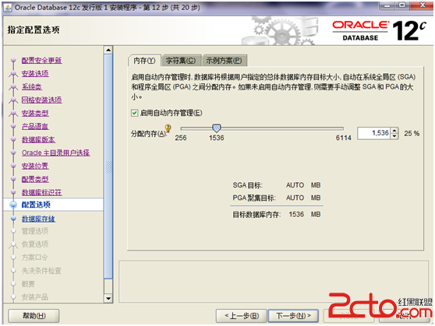Click the 目标数据库内存 value 1536
Screen dimensions: 435x326
pos(296,215)
